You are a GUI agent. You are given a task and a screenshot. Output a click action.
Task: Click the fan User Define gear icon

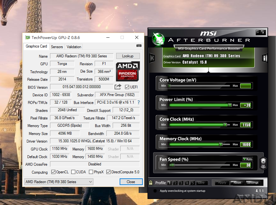click(263, 163)
